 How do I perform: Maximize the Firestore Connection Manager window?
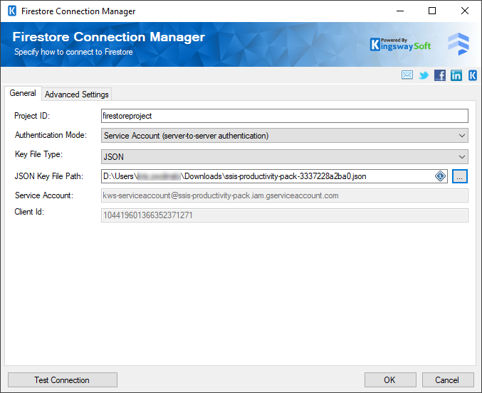(432, 11)
